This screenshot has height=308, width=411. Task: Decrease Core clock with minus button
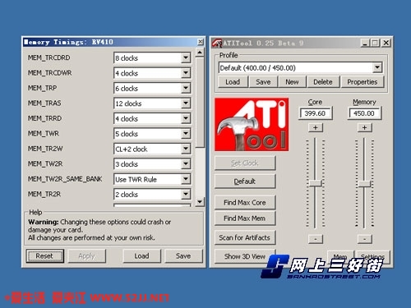316,239
